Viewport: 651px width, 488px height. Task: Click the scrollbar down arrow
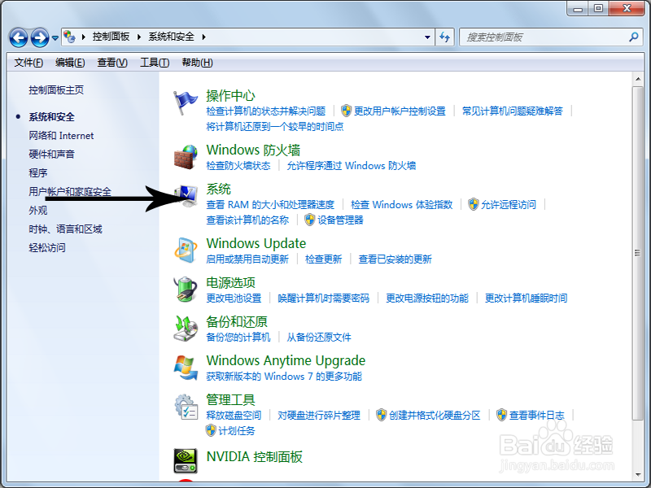[638, 475]
